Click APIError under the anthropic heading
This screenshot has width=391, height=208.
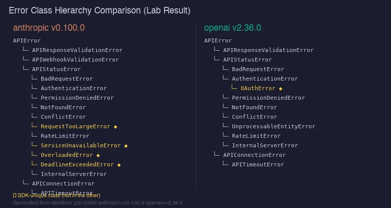pyautogui.click(x=27, y=41)
